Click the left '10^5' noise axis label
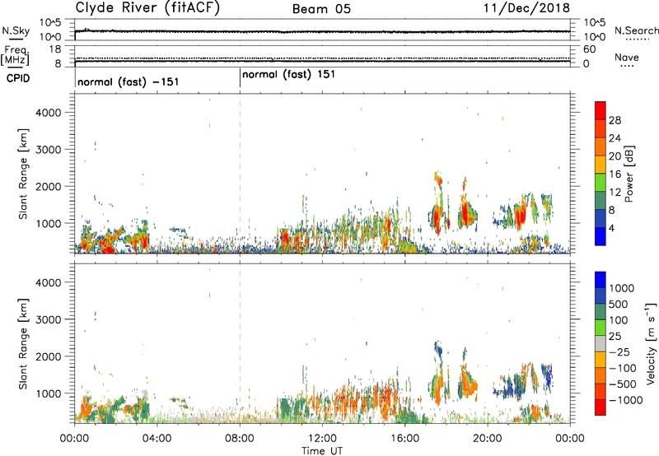Image resolution: width=659 pixels, height=456 pixels. (x=50, y=22)
